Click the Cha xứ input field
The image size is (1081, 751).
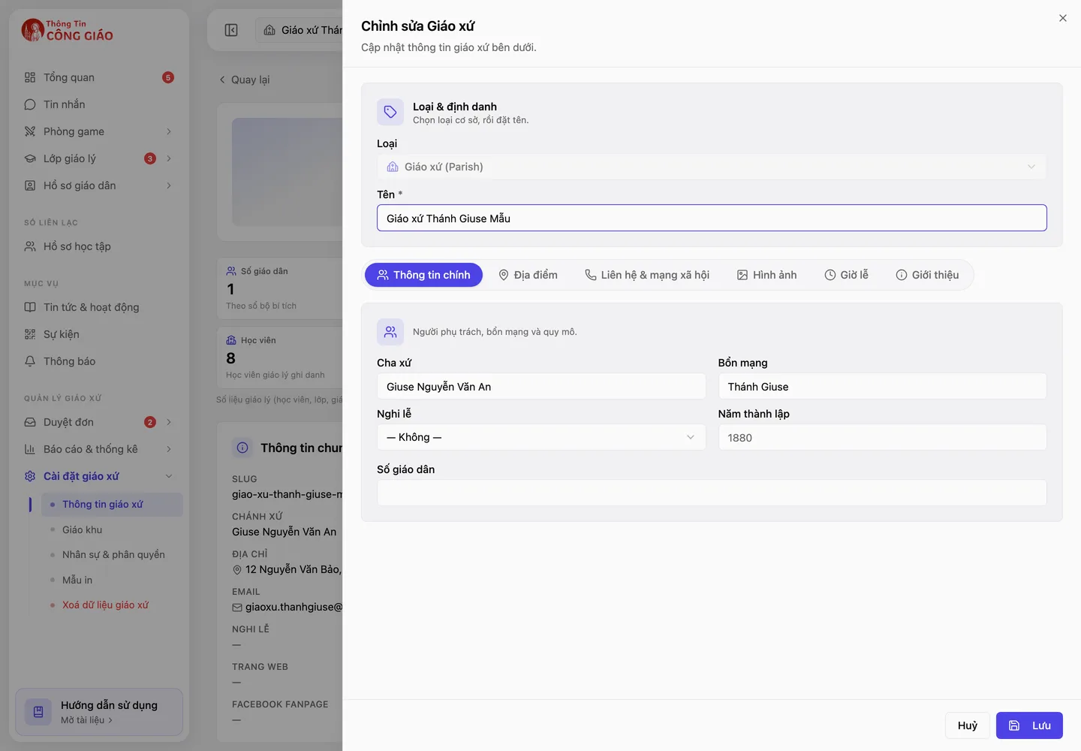[541, 386]
